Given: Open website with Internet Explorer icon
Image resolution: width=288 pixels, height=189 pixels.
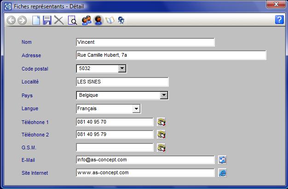Looking at the screenshot, I should point(222,173).
